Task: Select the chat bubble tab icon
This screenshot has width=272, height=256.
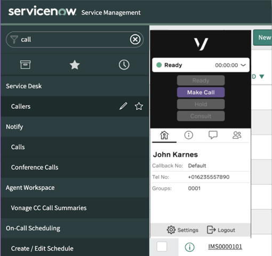Action: [213, 135]
